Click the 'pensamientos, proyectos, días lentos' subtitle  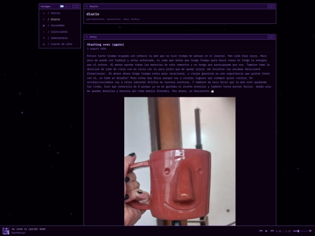[x=113, y=19]
